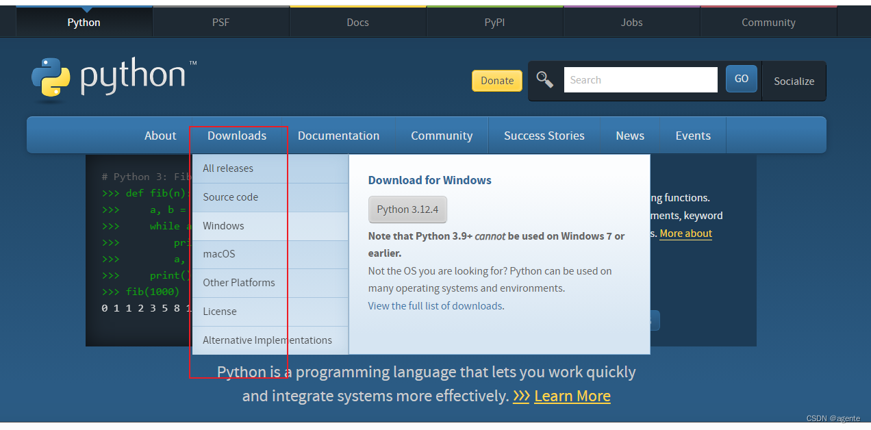Open the Jobs top tab
This screenshot has width=871, height=430.
point(631,22)
